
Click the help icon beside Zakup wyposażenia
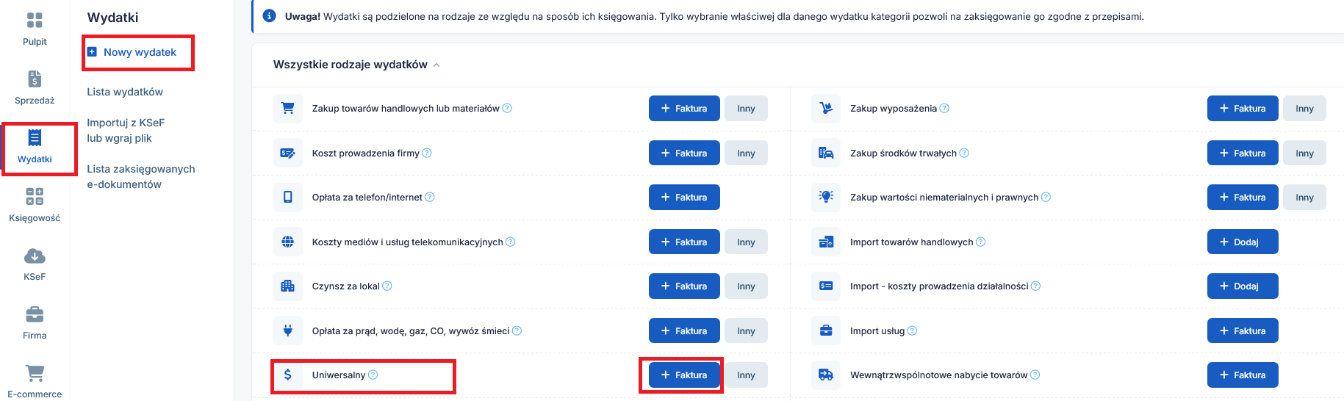(944, 108)
